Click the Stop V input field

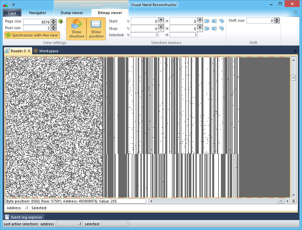click(x=145, y=28)
